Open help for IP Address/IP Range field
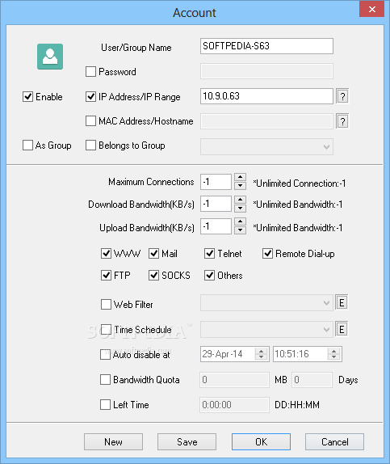390x464 pixels. (x=342, y=96)
